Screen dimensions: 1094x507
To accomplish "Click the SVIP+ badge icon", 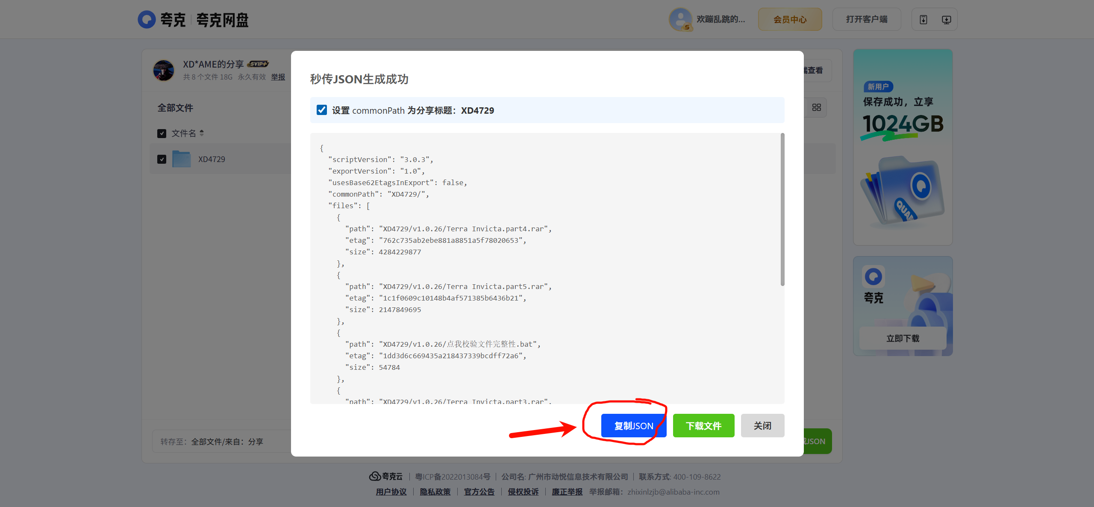I will click(258, 64).
